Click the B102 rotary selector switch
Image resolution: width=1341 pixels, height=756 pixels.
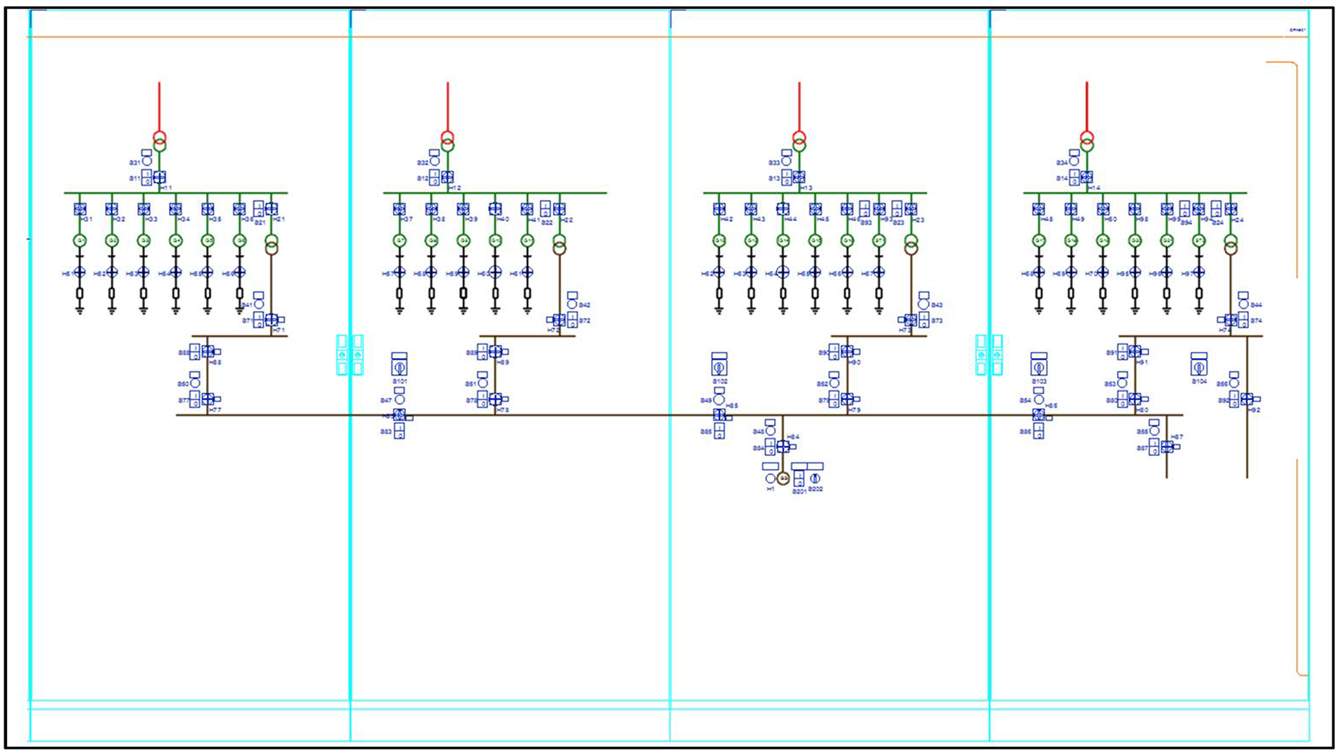(x=719, y=367)
